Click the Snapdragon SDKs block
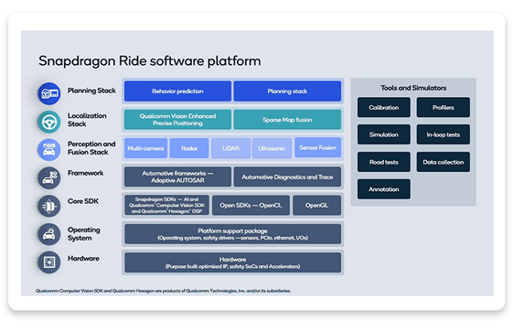Viewport: 514px width, 332px height. (x=166, y=205)
